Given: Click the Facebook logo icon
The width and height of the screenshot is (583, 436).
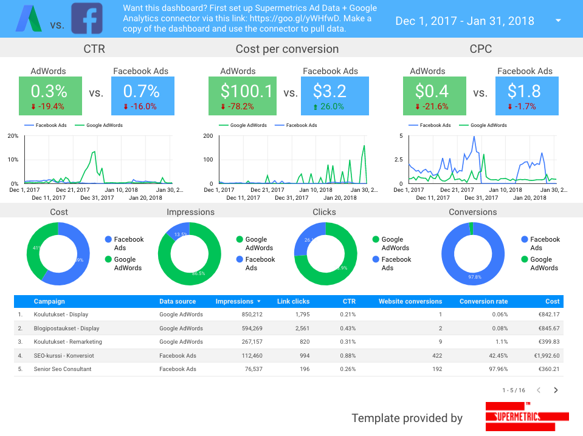Looking at the screenshot, I should click(87, 18).
